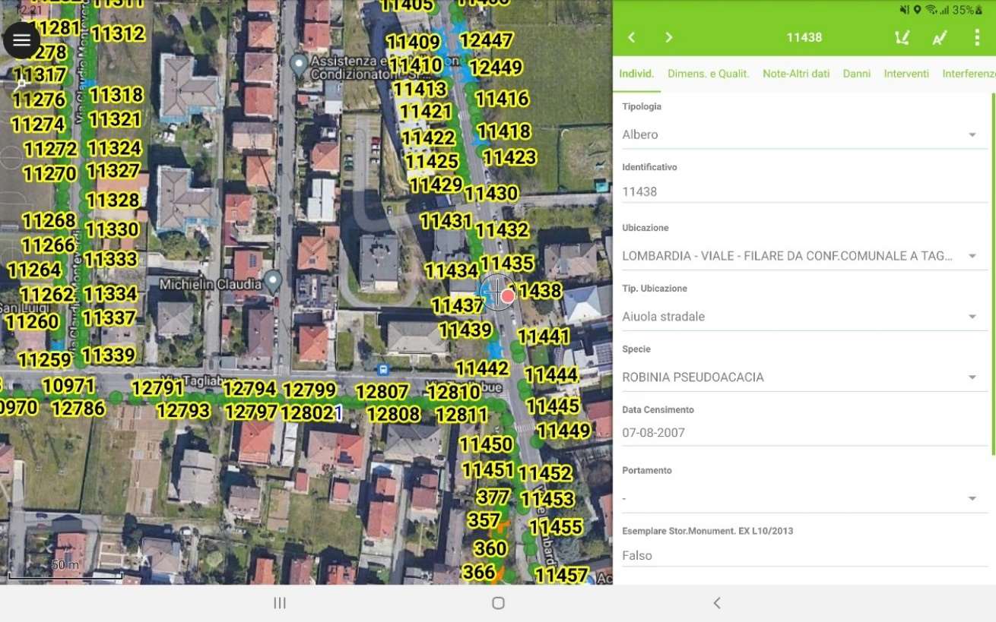996x622 pixels.
Task: Go to the next record arrow
Action: [668, 37]
